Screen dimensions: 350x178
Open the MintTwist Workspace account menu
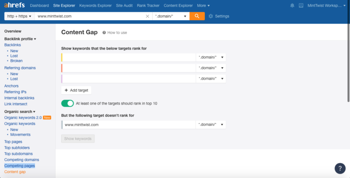(326, 6)
